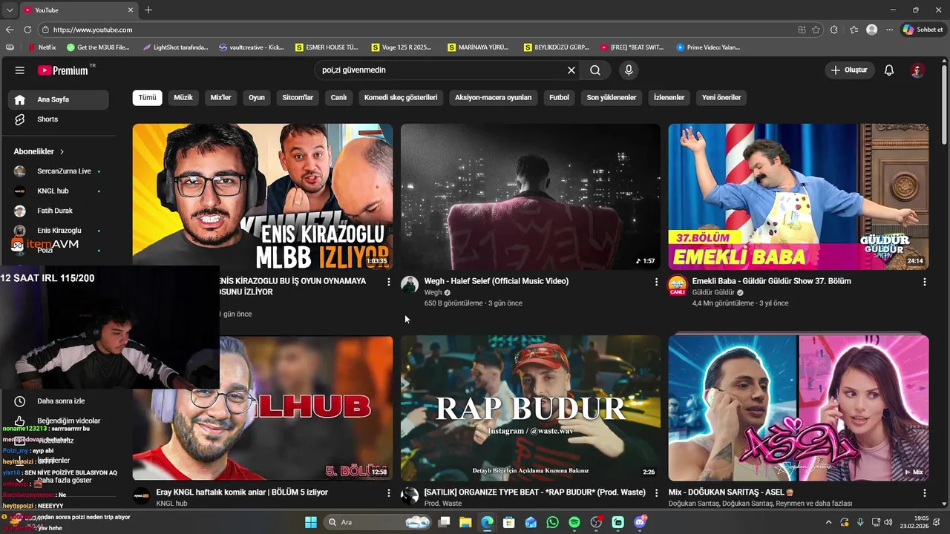Show hidden system tray icons
Viewport: 950px width, 534px height.
pyautogui.click(x=829, y=522)
